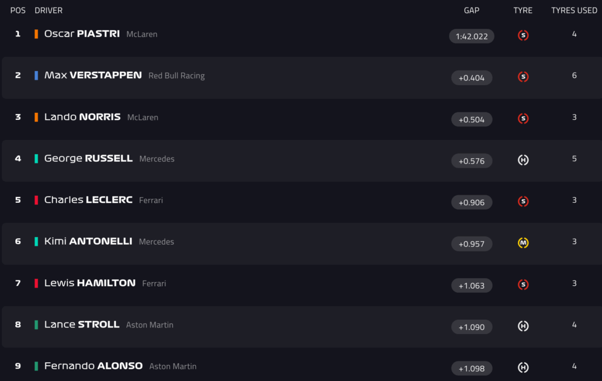This screenshot has width=602, height=381.
Task: Click Piastri's soft tyre icon
Action: click(523, 35)
